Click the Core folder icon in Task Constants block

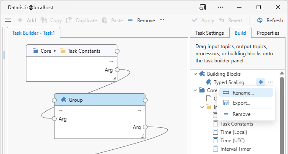tap(35, 51)
